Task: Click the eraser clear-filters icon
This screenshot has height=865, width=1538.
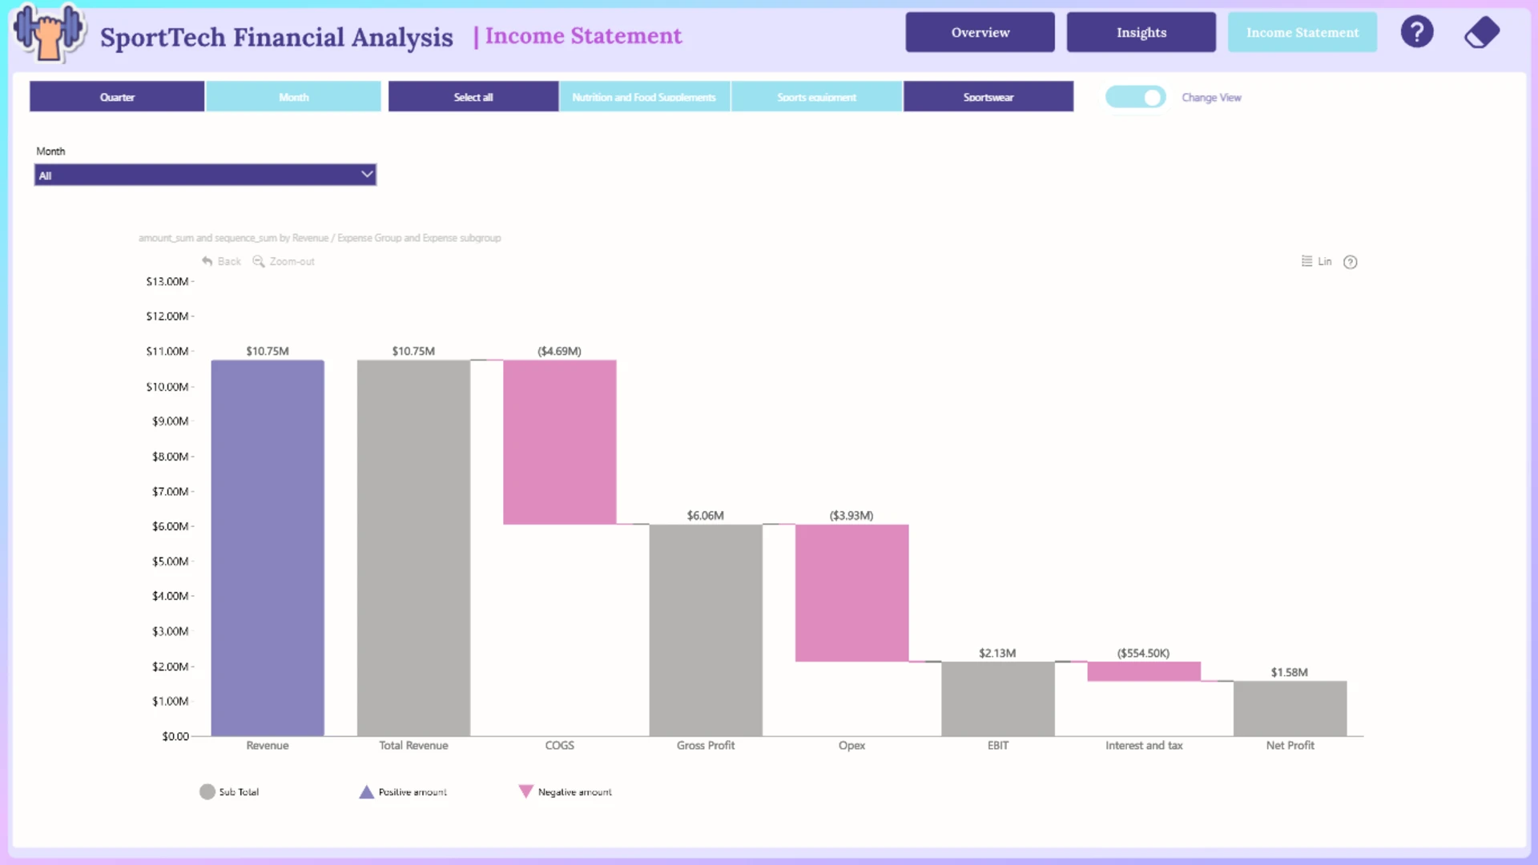Action: click(1482, 33)
